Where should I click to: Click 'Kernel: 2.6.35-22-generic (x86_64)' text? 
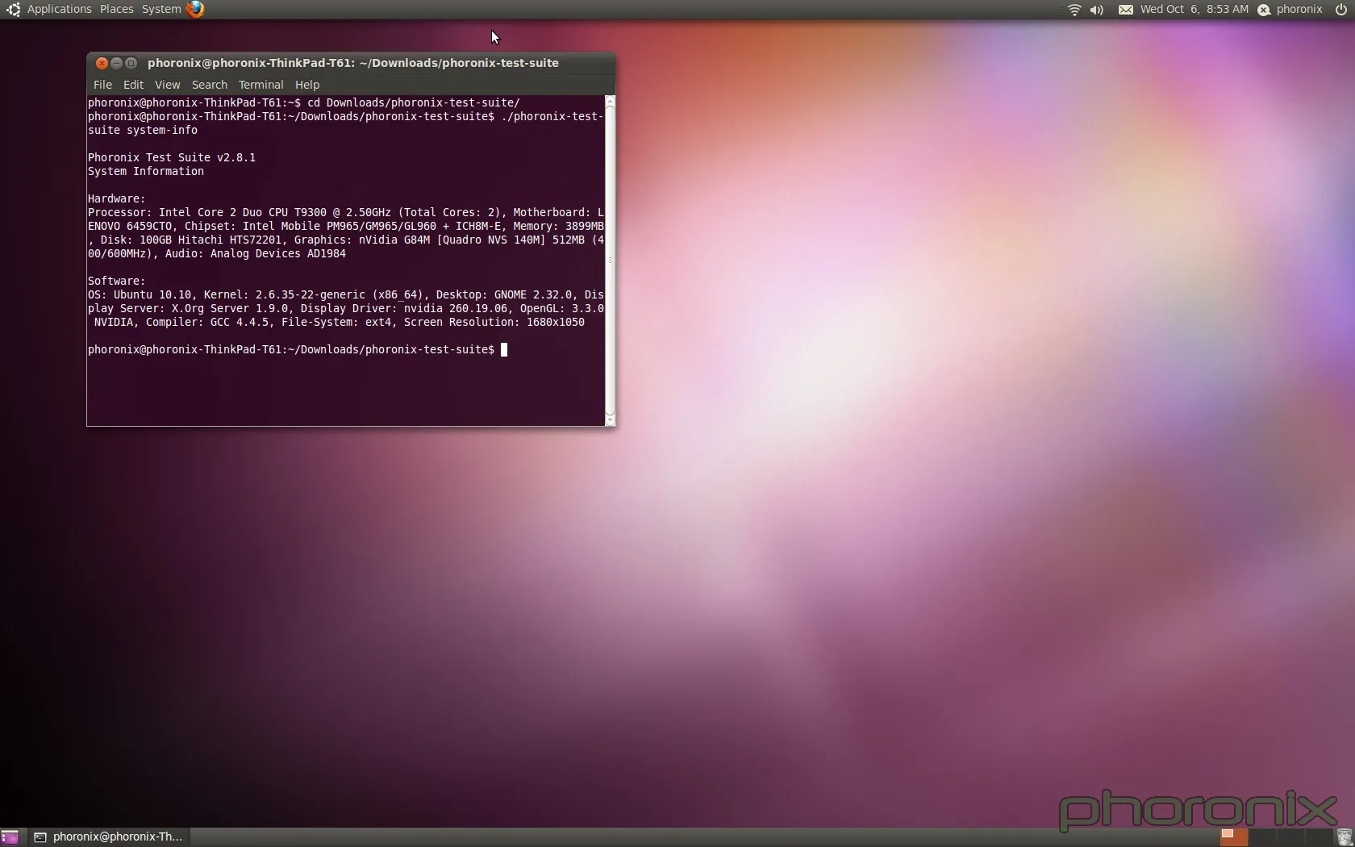[x=314, y=294]
